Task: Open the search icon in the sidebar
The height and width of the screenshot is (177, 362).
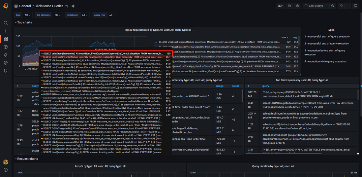Action: click(6, 23)
